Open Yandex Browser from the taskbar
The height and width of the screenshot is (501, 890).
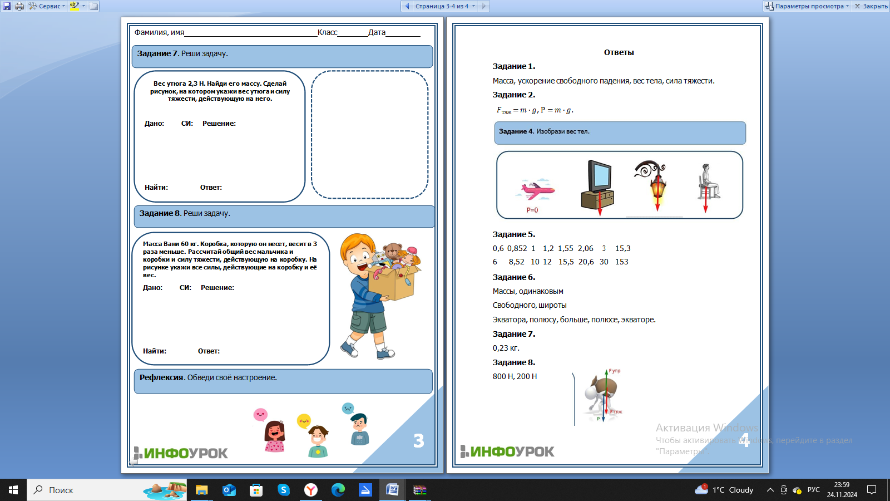[311, 490]
